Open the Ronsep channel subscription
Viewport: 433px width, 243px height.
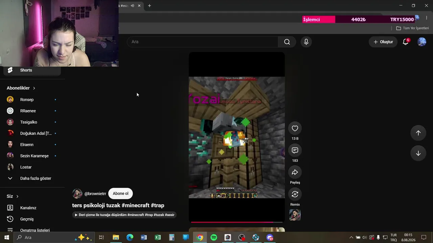(32, 100)
